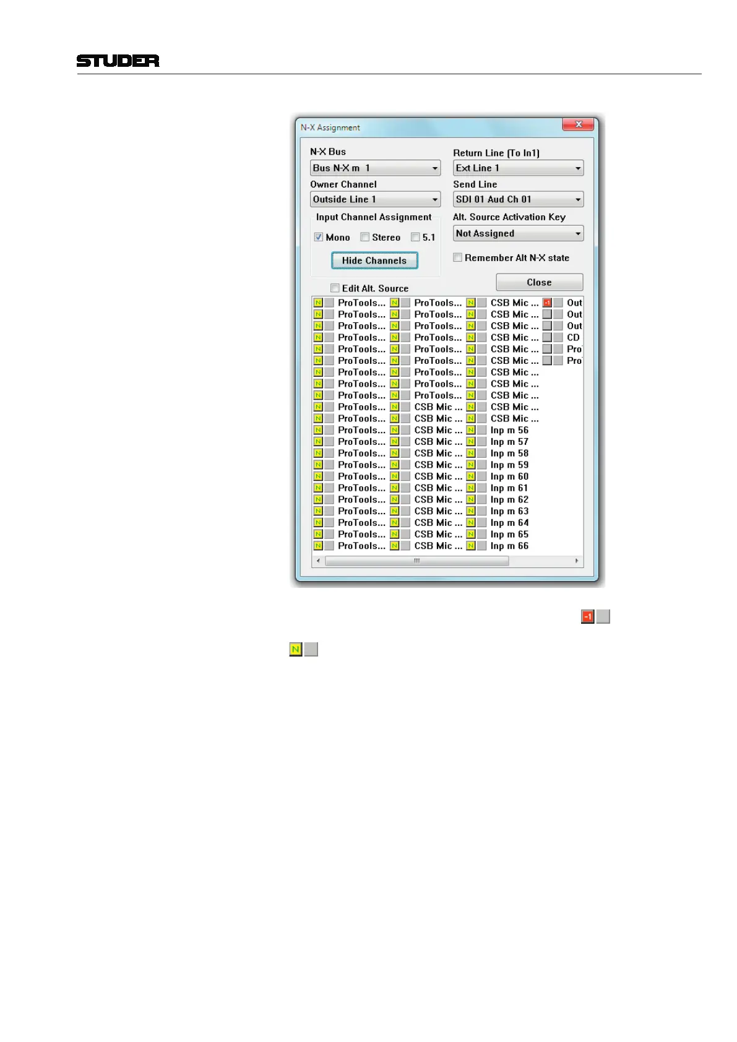Select the "CD" channel label
737x1042 pixels.
coord(574,337)
